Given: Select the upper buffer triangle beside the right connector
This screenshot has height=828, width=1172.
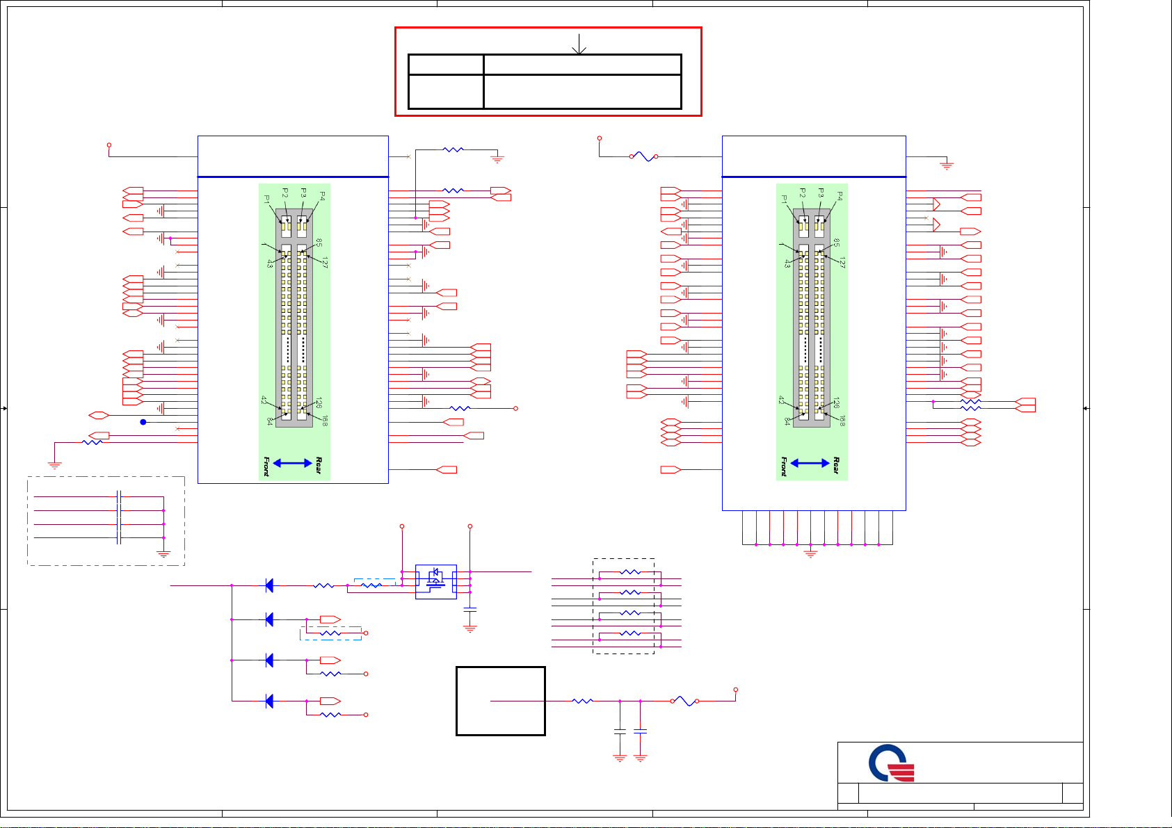Looking at the screenshot, I should (937, 204).
